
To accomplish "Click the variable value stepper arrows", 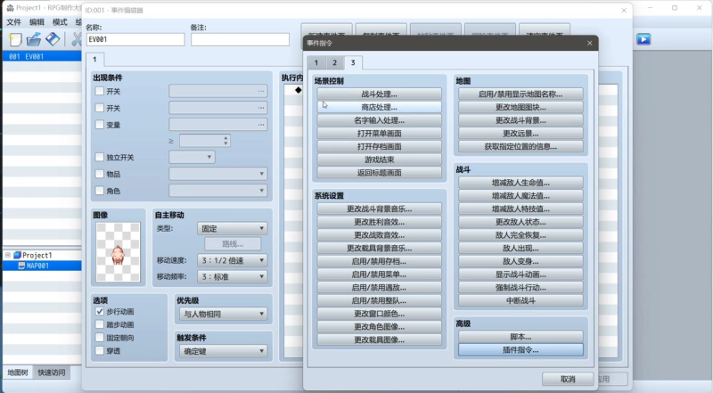I will tap(225, 141).
